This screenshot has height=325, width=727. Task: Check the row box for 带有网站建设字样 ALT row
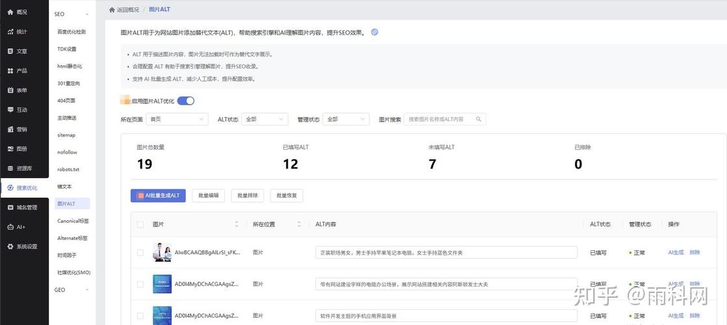click(140, 284)
